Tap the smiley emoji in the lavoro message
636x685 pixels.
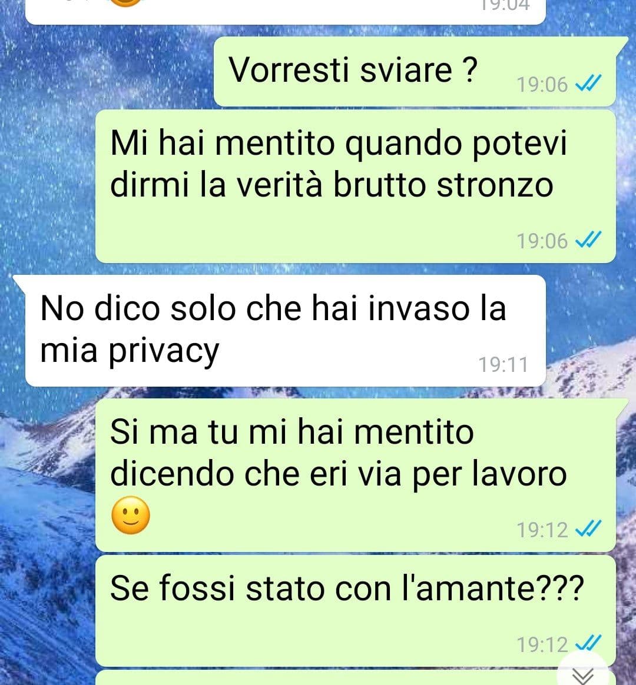click(x=131, y=515)
